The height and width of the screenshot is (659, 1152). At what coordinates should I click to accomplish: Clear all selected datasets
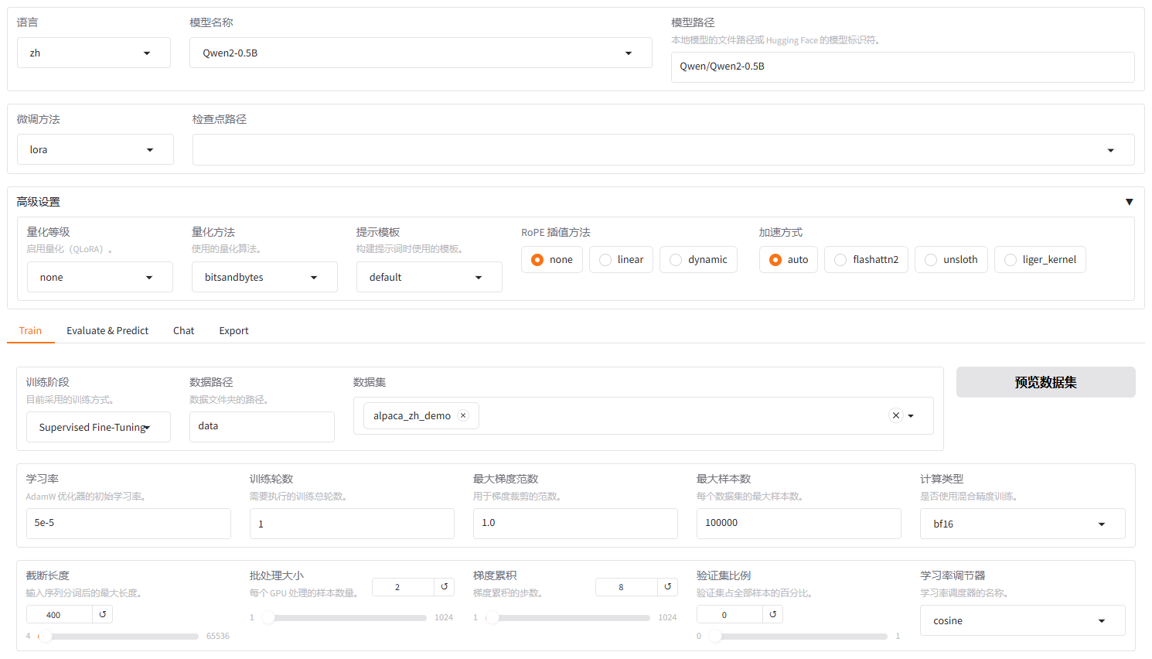pos(895,415)
